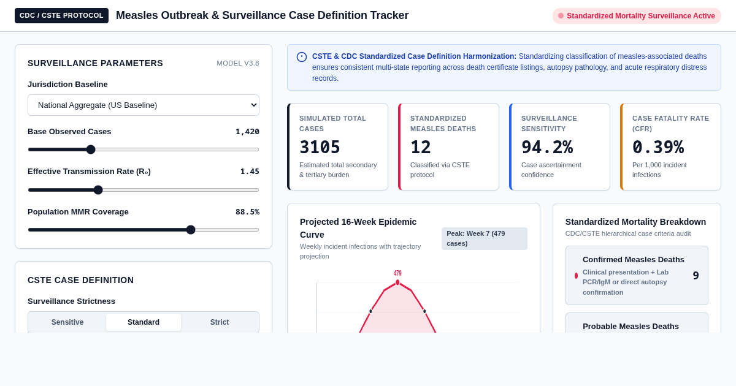The height and width of the screenshot is (386, 736).
Task: Click the Projected 16-Week Epidemic Curve title
Action: (x=358, y=228)
